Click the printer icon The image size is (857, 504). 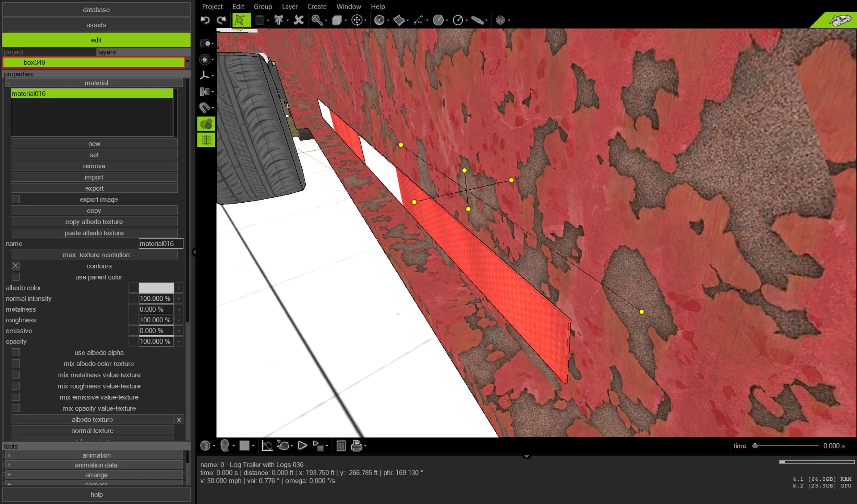pyautogui.click(x=357, y=446)
